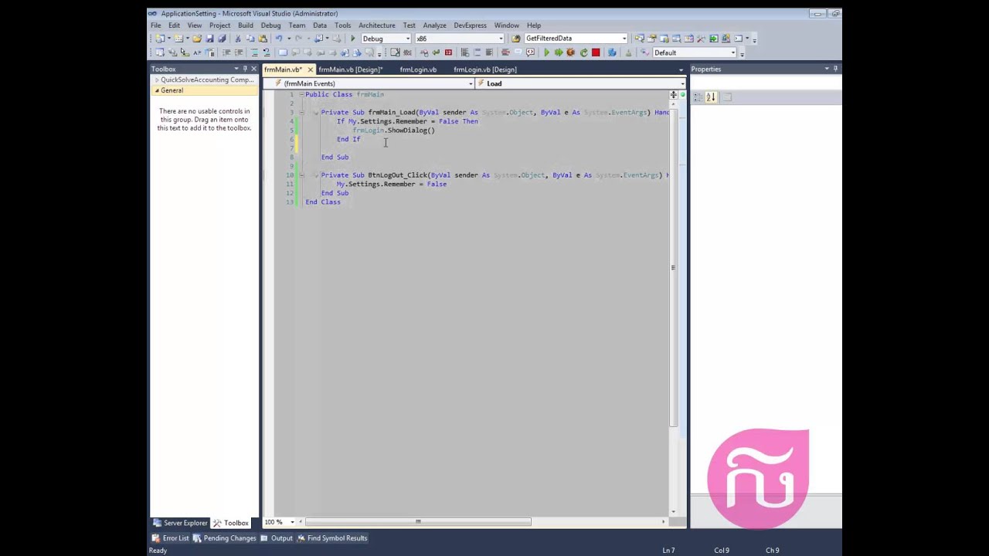Open the DevExpress menu
The width and height of the screenshot is (989, 556).
(x=471, y=25)
